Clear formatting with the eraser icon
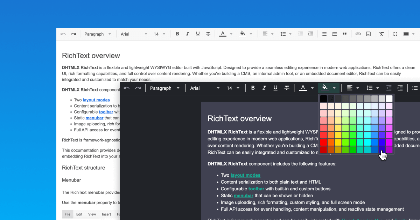Image resolution: width=420 pixels, height=220 pixels. point(381,34)
